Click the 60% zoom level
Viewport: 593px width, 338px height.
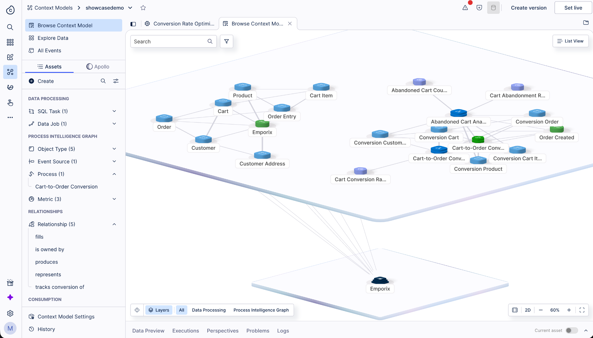coord(555,310)
